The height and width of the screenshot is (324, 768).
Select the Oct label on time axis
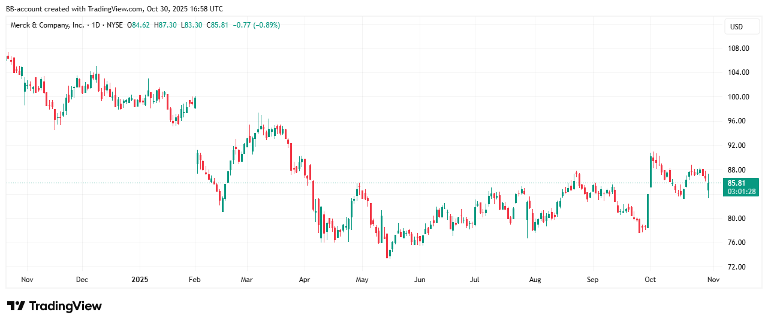click(x=650, y=280)
